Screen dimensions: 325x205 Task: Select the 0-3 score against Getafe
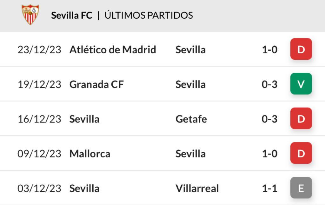pyautogui.click(x=270, y=119)
